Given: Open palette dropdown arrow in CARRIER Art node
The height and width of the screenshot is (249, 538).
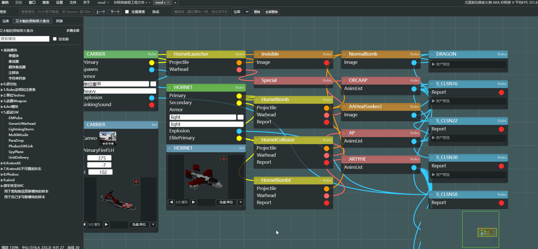Looking at the screenshot, I should pyautogui.click(x=153, y=224).
